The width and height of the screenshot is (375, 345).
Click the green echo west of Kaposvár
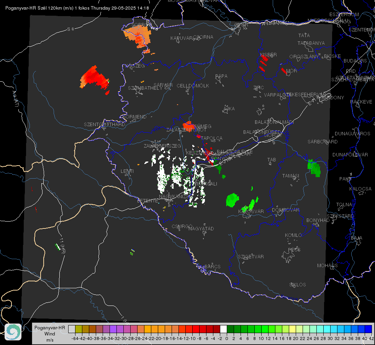(232, 200)
